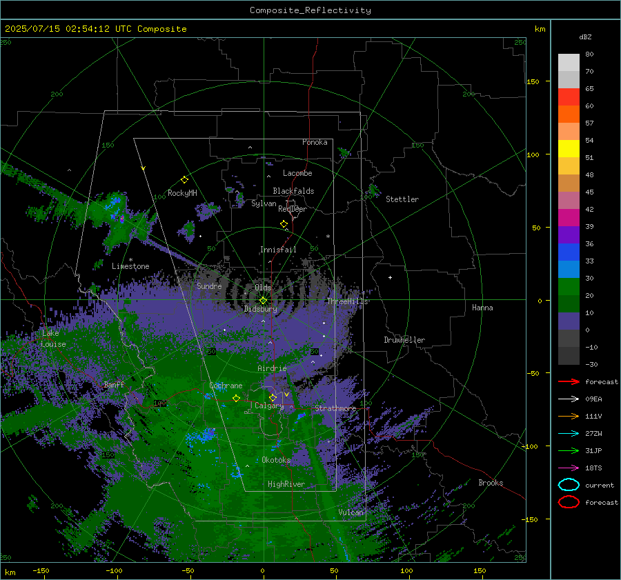
Task: Pick the magenta 18TS arrow legend icon
Action: pyautogui.click(x=569, y=468)
